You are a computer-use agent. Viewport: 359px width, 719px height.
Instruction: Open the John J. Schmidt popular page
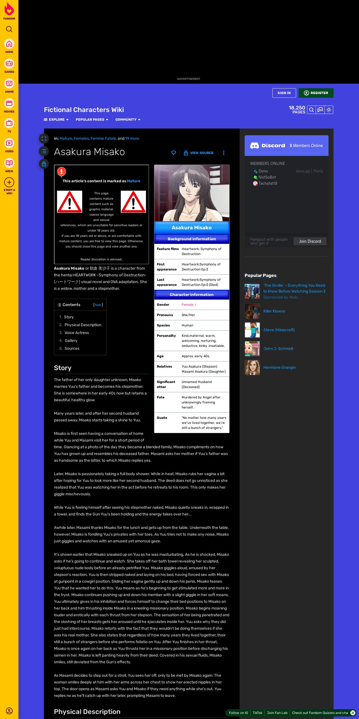click(x=278, y=349)
